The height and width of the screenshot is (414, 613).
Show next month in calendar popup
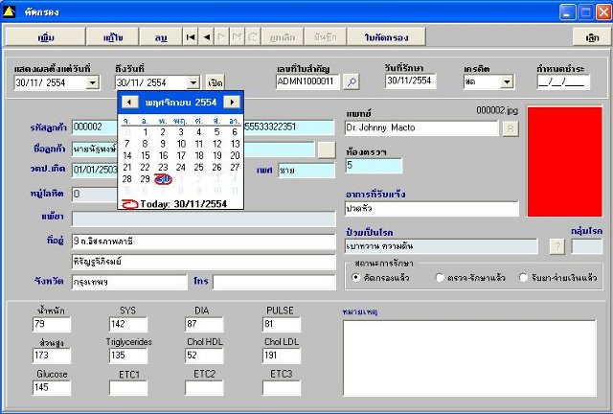click(232, 103)
